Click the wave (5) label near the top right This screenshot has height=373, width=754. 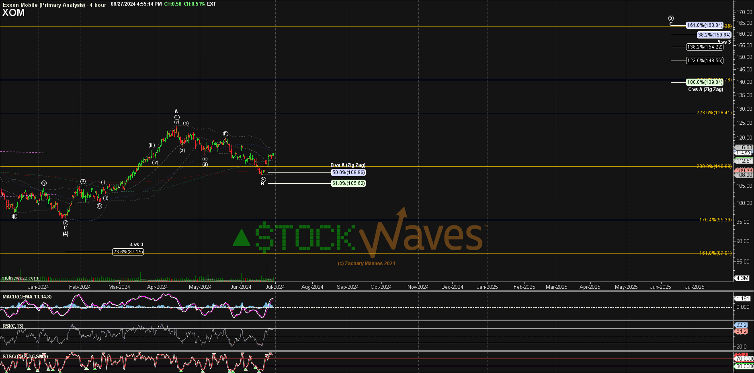671,18
